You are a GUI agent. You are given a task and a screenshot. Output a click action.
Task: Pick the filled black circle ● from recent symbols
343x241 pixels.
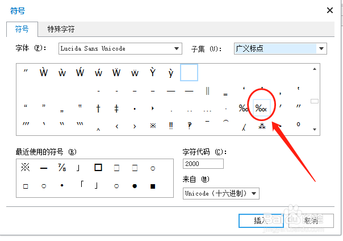click(135, 186)
